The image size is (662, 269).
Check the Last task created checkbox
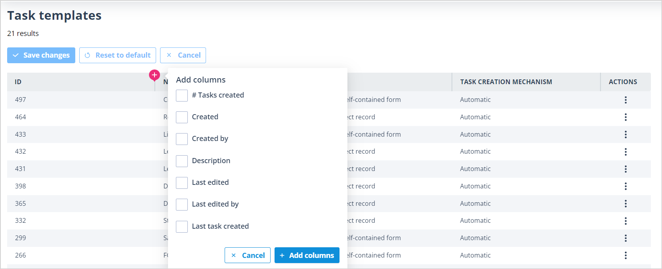coord(182,227)
